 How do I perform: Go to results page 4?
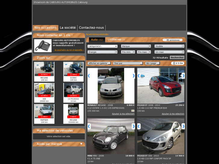pyautogui.click(x=180, y=63)
